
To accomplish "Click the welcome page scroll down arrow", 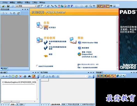I will point(117,69).
